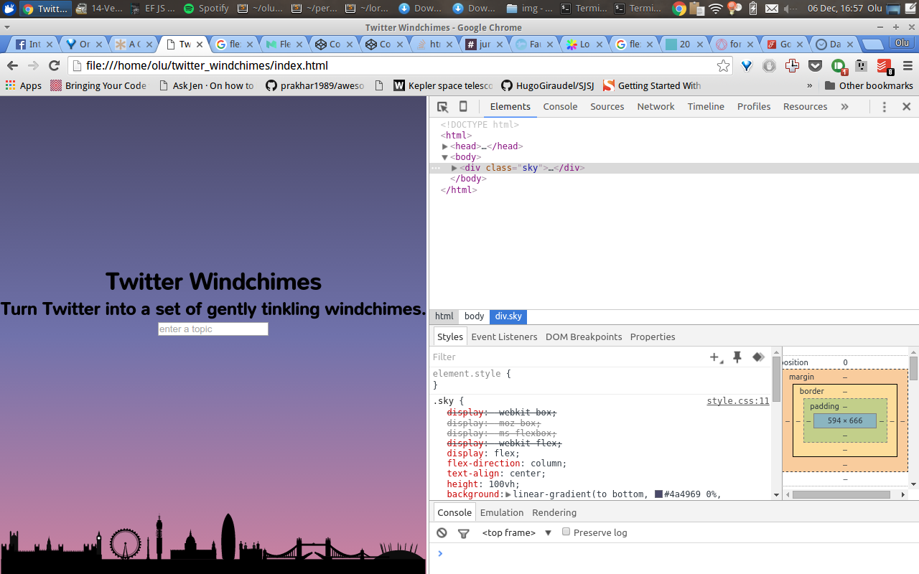Image resolution: width=919 pixels, height=574 pixels.
Task: Open Spotify from the top panel
Action: pos(206,9)
